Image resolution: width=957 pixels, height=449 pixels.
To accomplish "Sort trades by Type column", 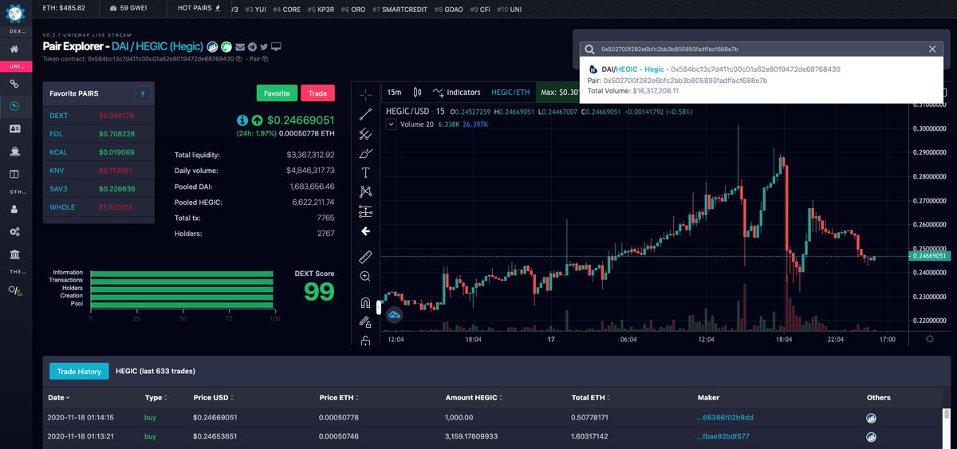I will (x=156, y=397).
